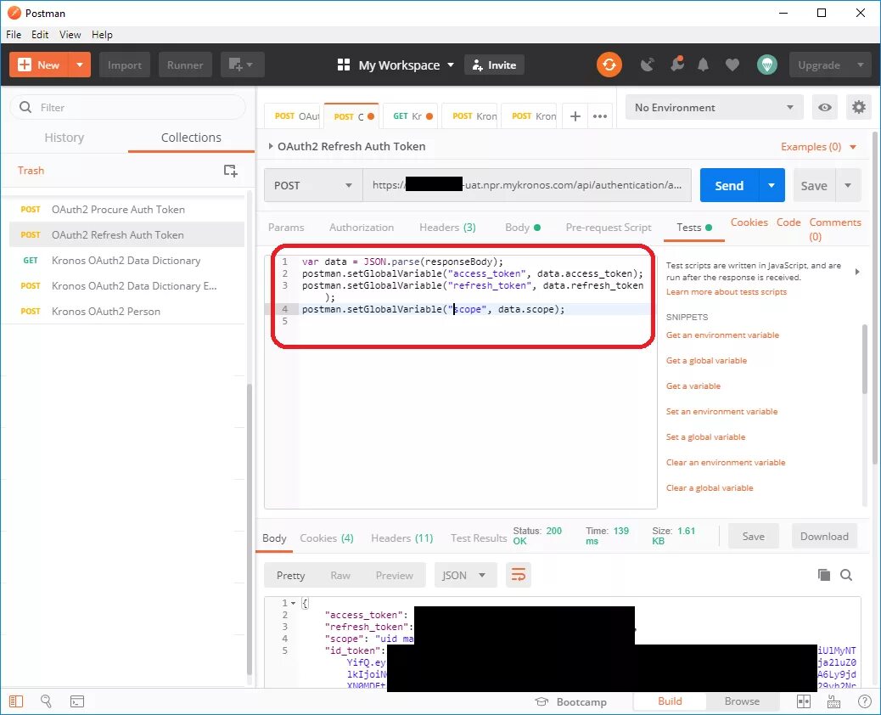Open the Upgrade dropdown arrow
881x715 pixels.
coord(861,65)
